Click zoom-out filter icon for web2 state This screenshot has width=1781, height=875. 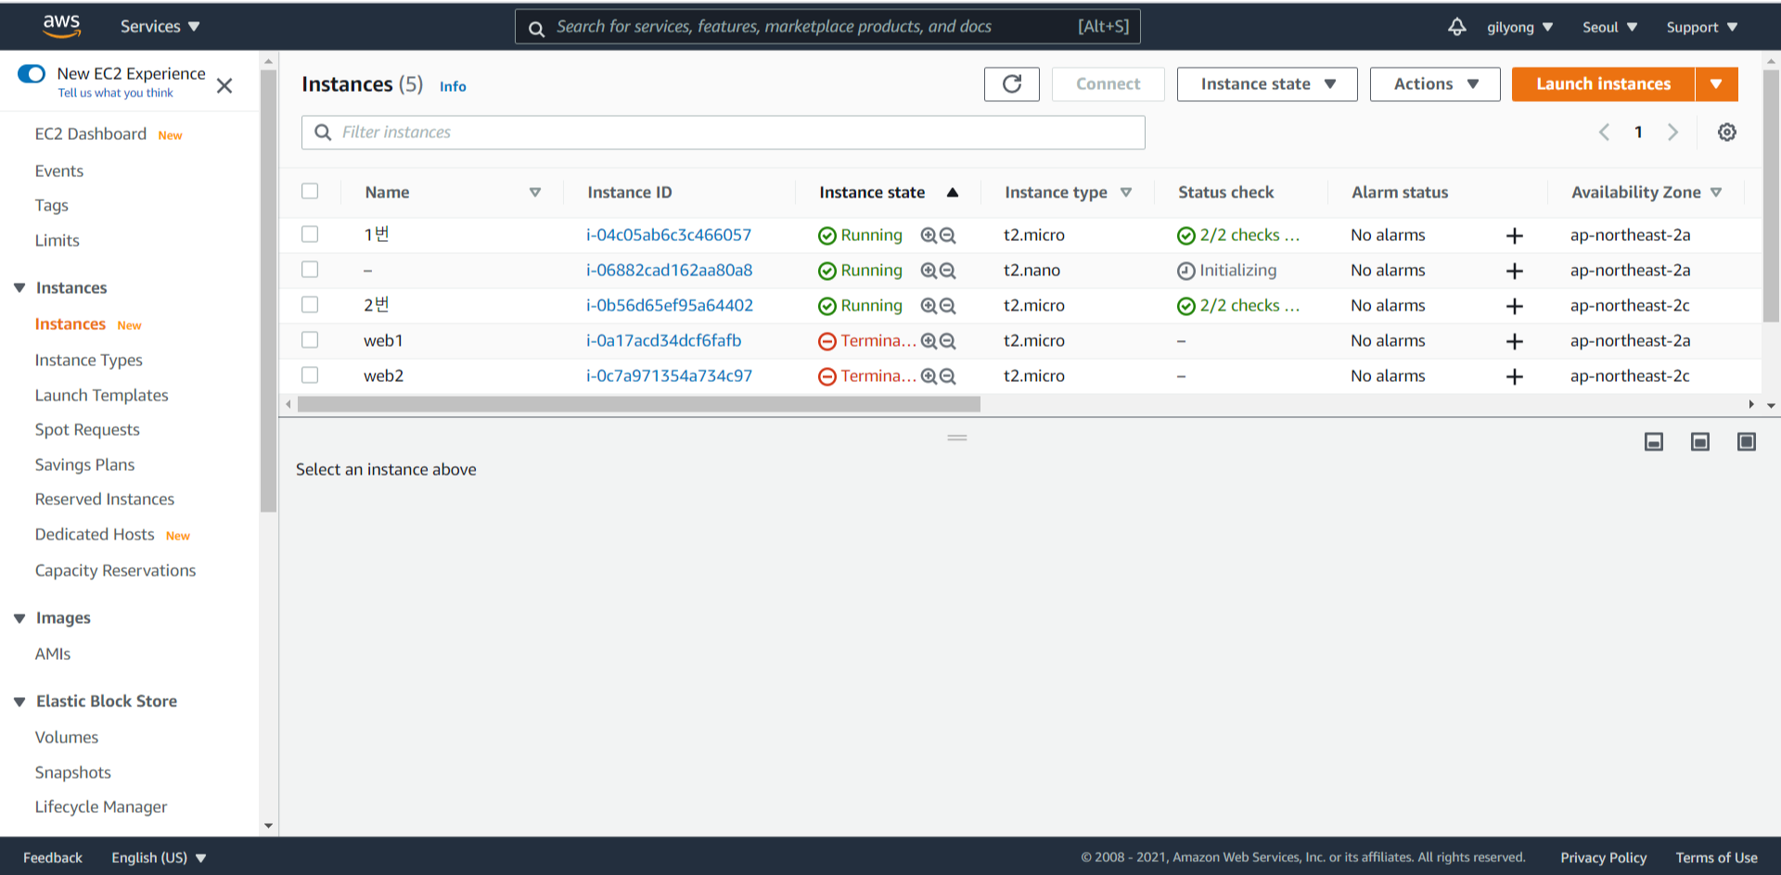[948, 376]
